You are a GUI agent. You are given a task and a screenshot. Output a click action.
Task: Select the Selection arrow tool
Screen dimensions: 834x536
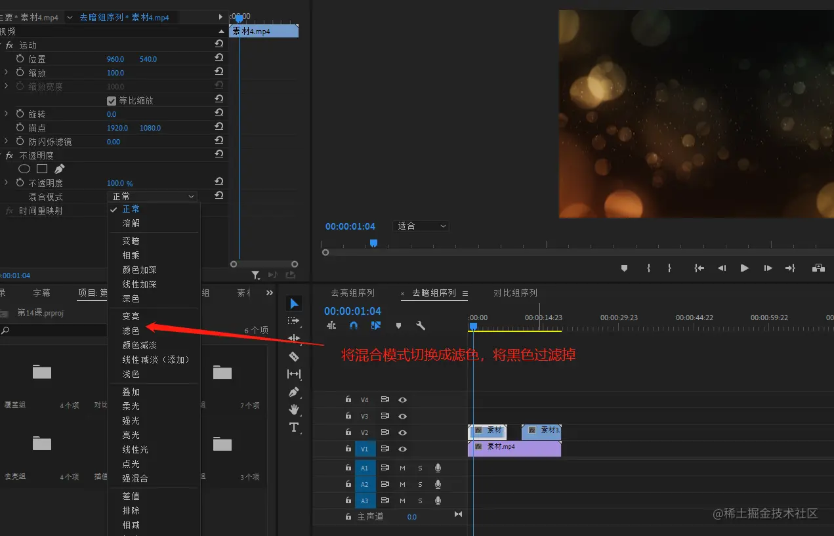point(294,303)
